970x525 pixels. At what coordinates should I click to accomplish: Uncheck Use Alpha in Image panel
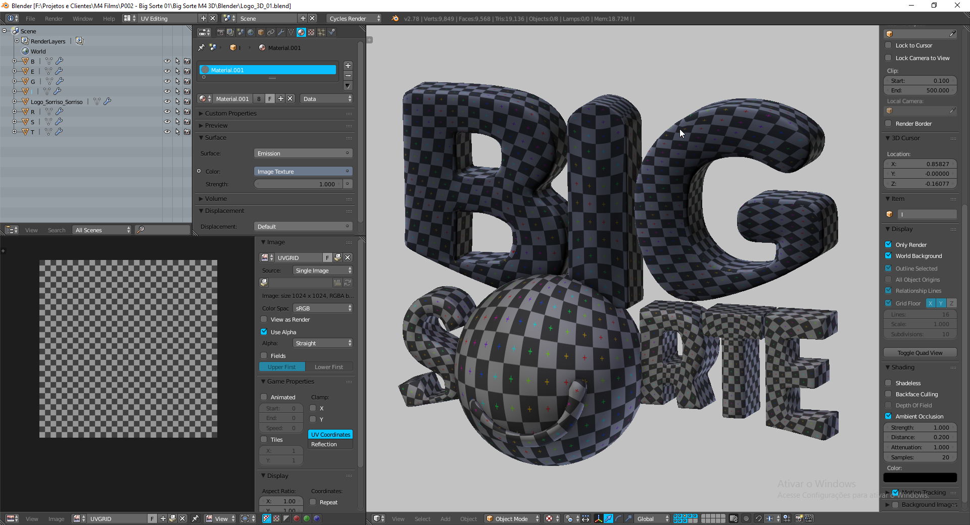pos(264,332)
